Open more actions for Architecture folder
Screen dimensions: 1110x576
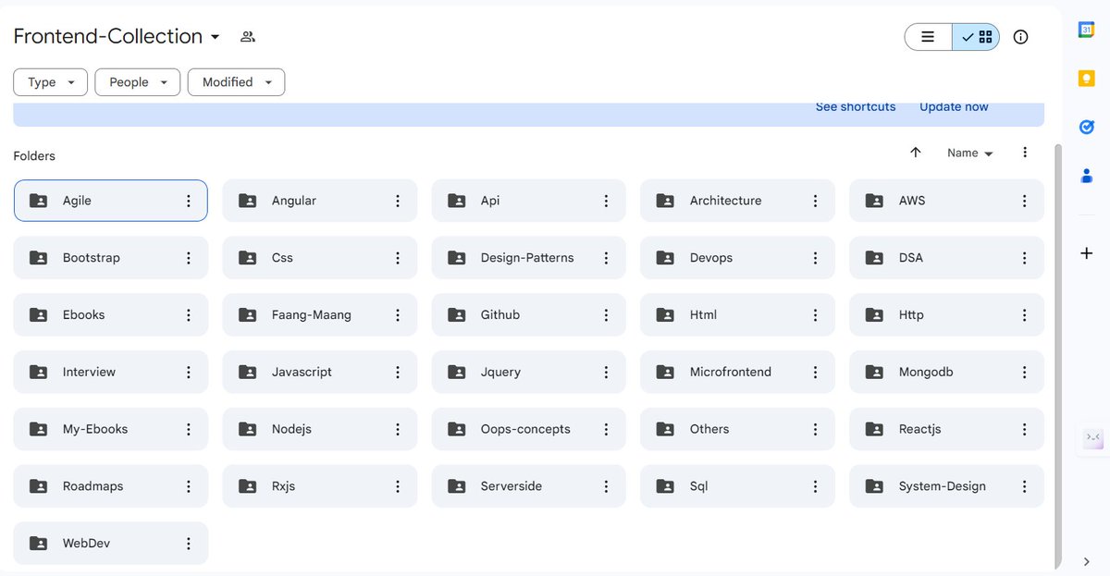coord(815,201)
